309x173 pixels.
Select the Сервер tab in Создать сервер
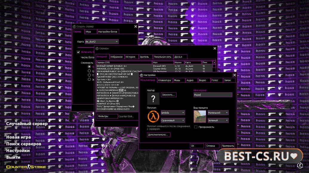click(x=78, y=32)
